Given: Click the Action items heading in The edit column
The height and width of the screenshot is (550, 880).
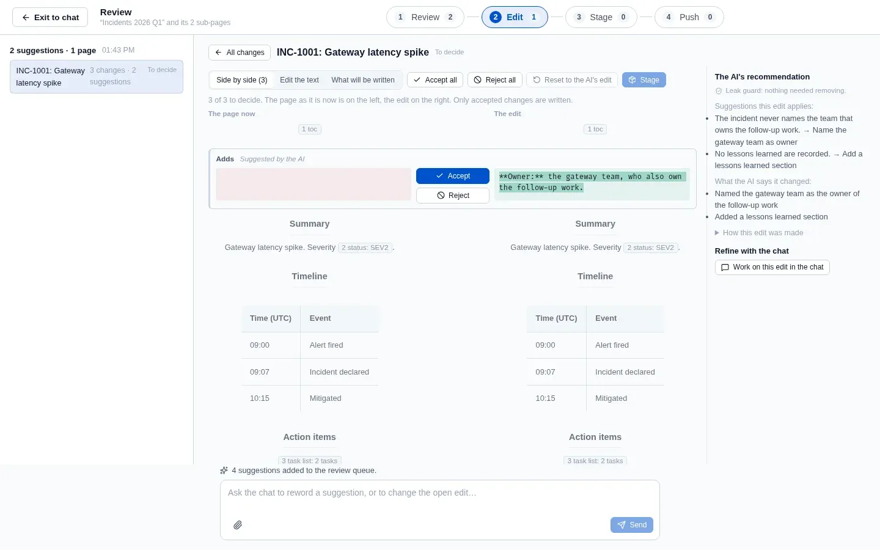Looking at the screenshot, I should (x=595, y=437).
